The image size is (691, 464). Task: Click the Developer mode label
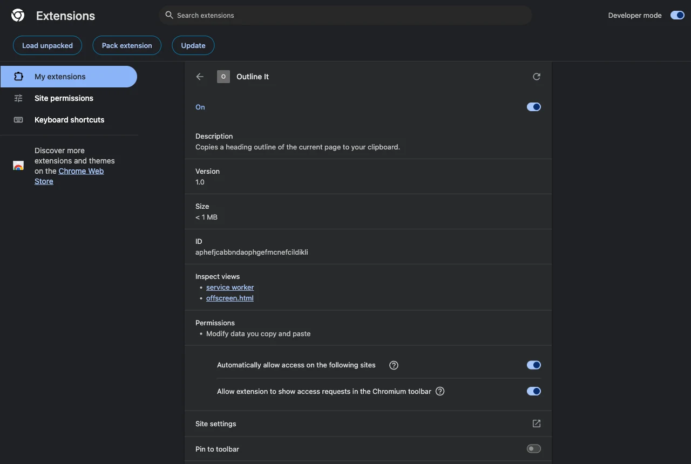coord(635,15)
